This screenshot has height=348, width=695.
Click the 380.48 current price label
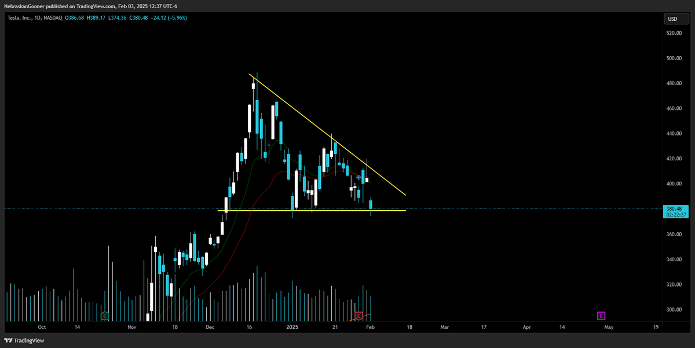pos(673,208)
